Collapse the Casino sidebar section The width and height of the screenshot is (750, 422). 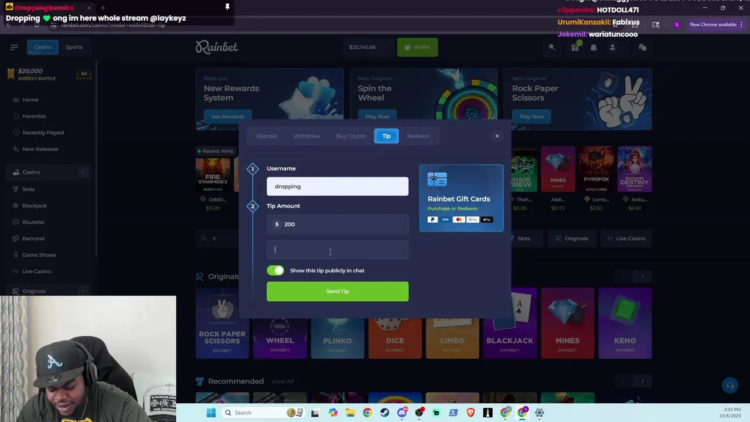pyautogui.click(x=83, y=172)
